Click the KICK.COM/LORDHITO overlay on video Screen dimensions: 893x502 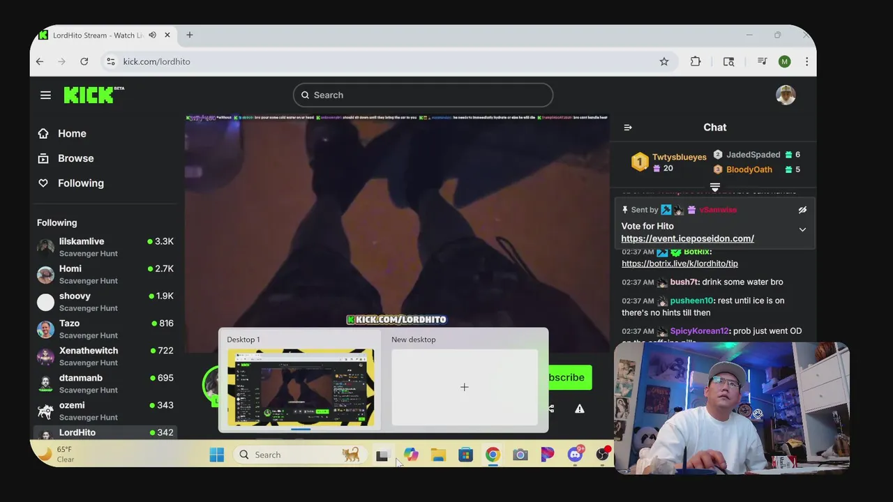tap(396, 319)
